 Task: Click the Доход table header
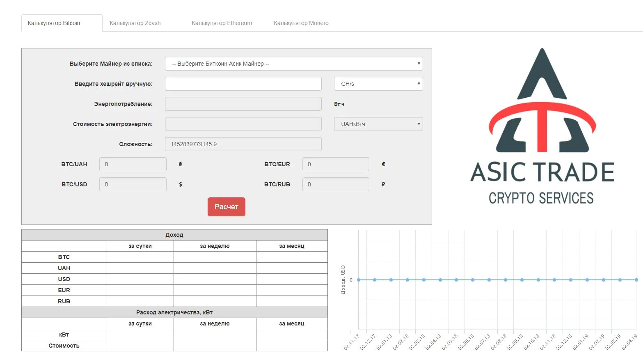click(x=174, y=235)
